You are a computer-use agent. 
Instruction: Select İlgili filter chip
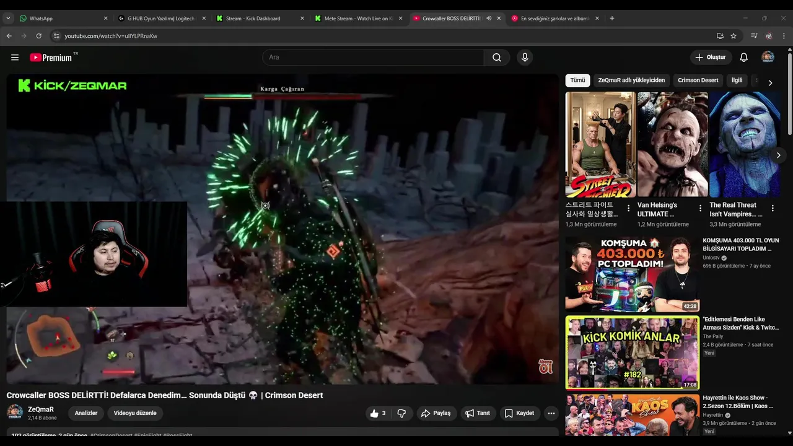(737, 81)
